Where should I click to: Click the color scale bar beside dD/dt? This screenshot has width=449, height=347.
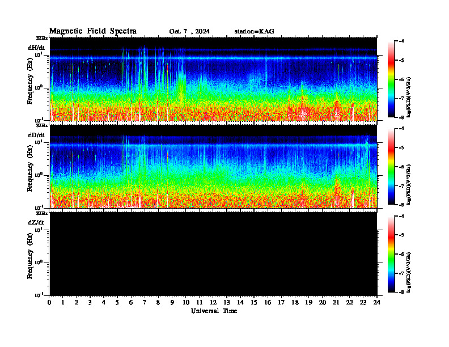pyautogui.click(x=391, y=167)
